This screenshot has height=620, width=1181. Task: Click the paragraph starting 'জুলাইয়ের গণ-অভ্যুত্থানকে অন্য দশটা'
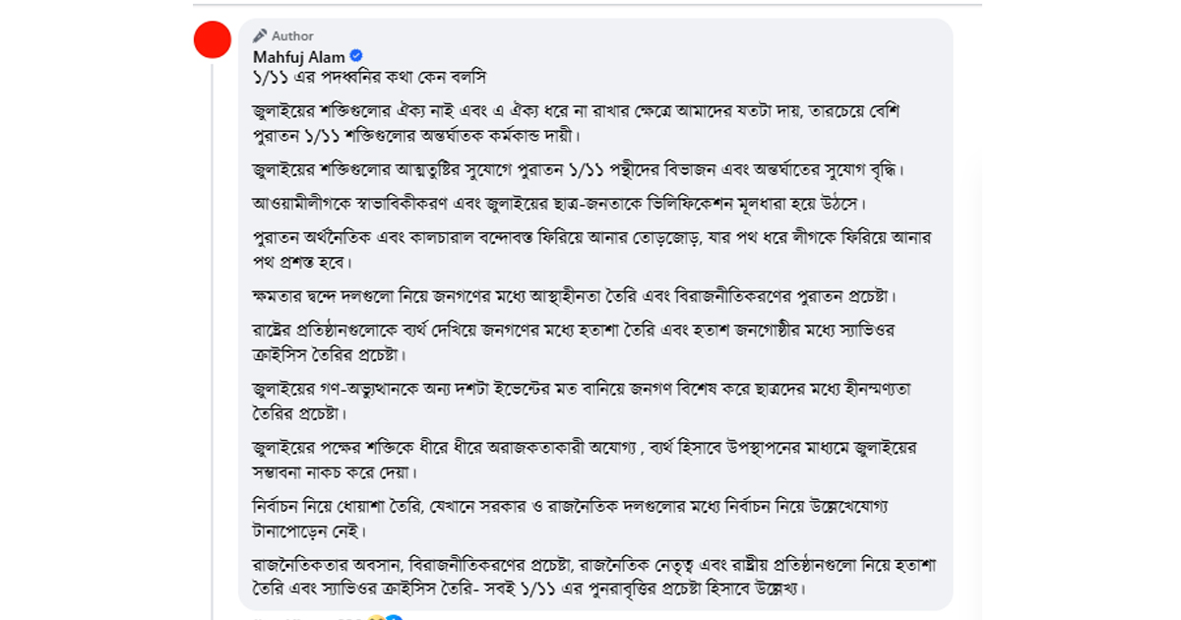click(x=583, y=400)
